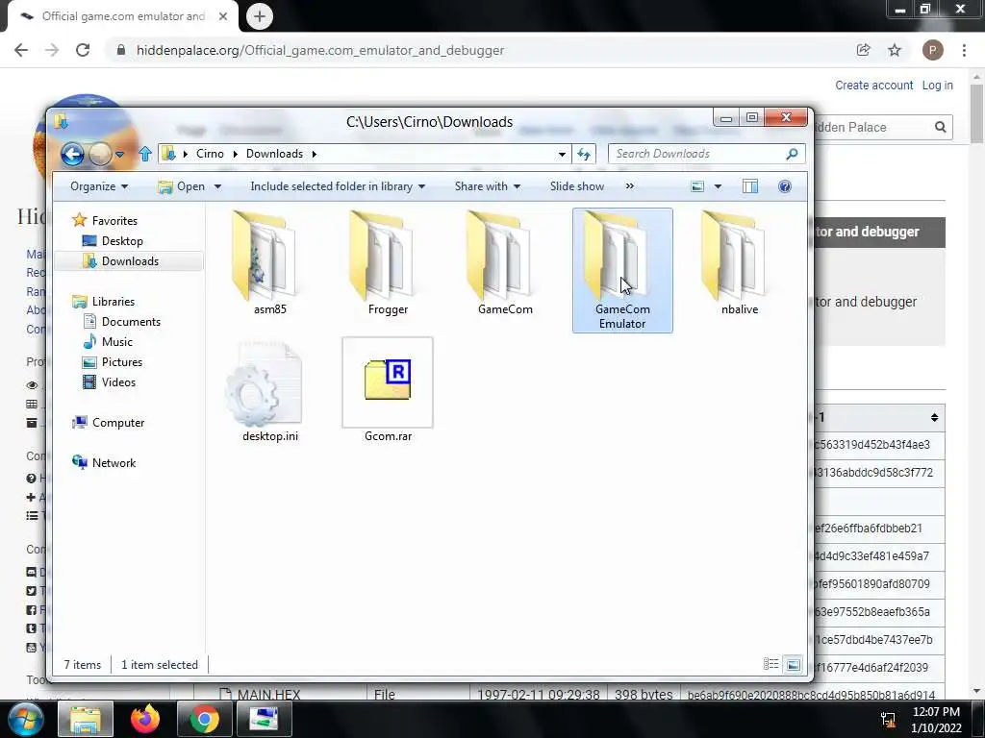Select Downloads in the navigation pane

click(130, 261)
